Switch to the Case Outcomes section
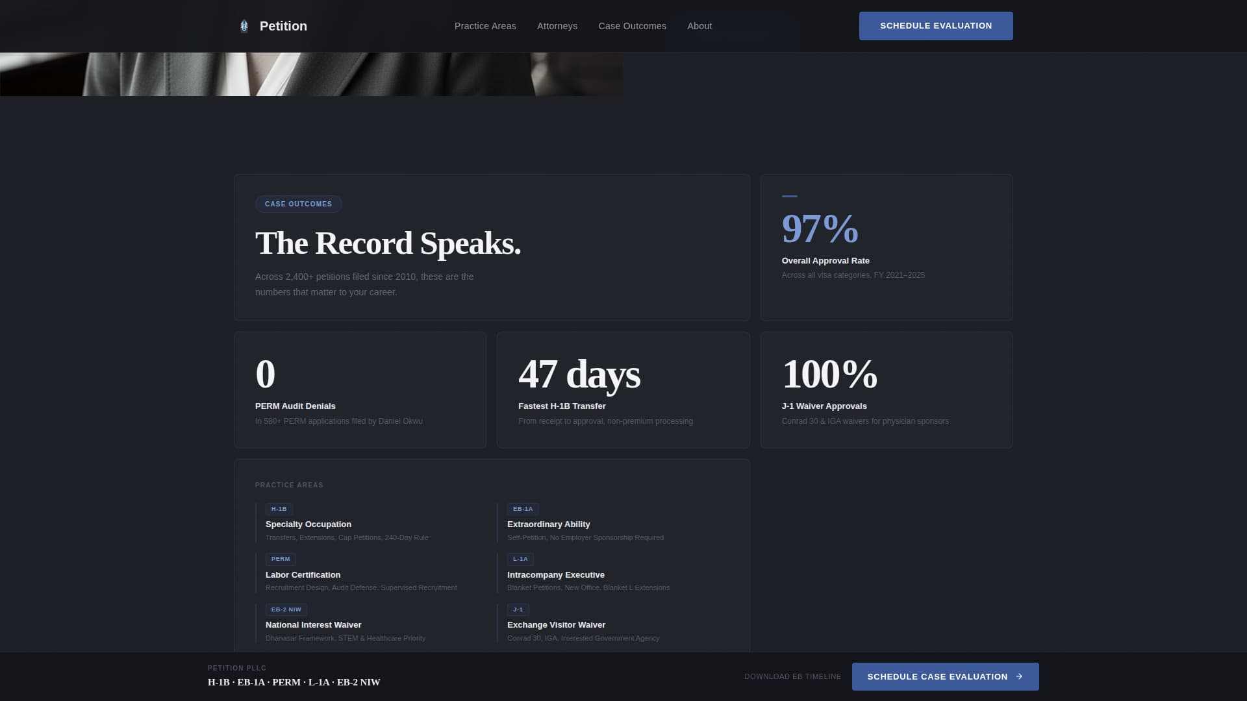The height and width of the screenshot is (701, 1247). (632, 26)
